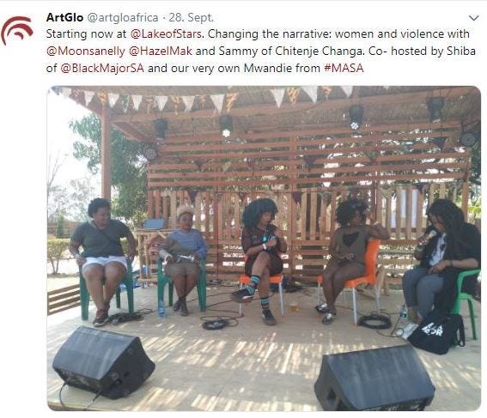Open the attached panel discussion photo
Screen dimensions: 487x418
(264, 248)
